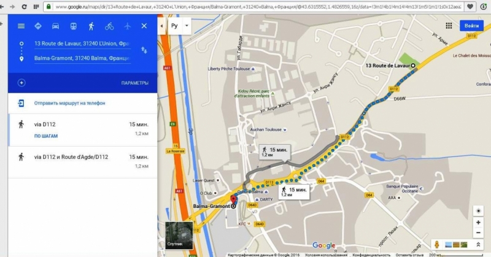
Task: Click Pegman Street View icon
Action: click(436, 245)
